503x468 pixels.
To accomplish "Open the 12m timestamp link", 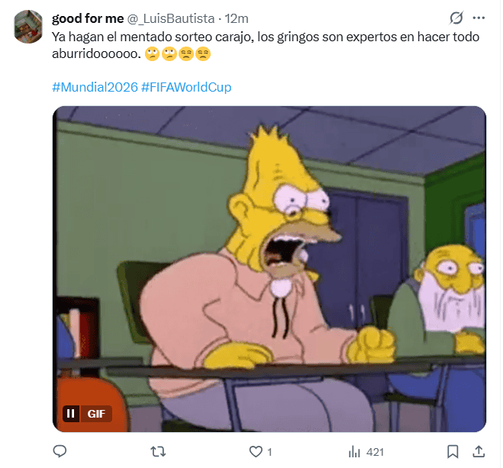I will point(237,18).
